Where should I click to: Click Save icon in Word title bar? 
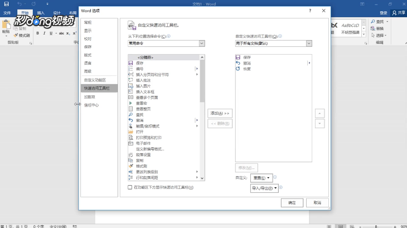6,4
